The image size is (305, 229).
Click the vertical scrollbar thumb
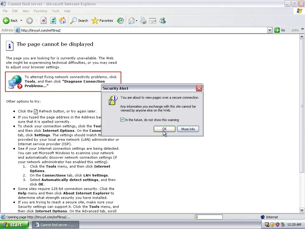point(302,106)
